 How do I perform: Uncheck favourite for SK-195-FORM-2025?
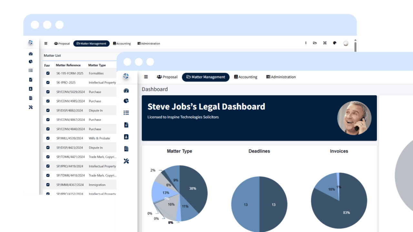[48, 73]
